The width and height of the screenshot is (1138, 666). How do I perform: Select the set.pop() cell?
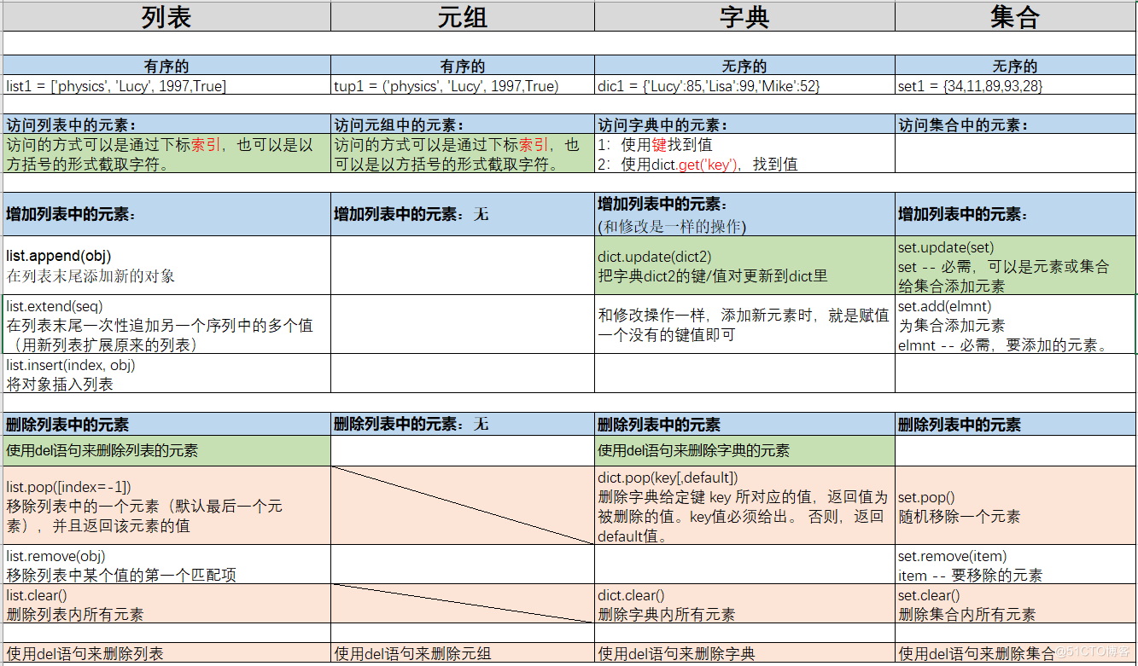(x=1016, y=506)
